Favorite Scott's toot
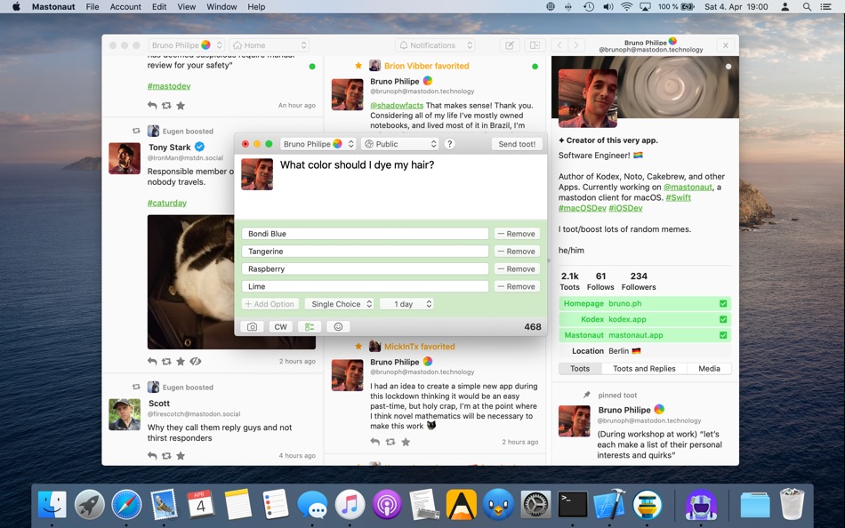 (181, 456)
